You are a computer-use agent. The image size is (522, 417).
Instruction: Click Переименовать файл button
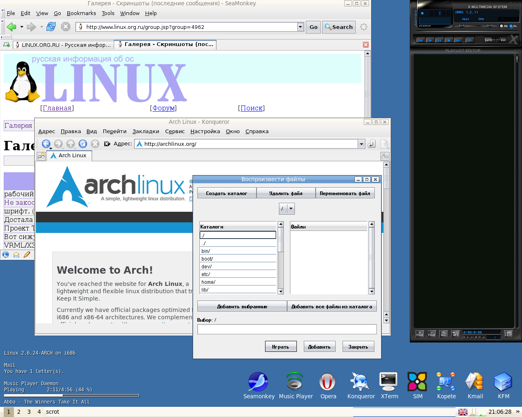click(x=345, y=193)
